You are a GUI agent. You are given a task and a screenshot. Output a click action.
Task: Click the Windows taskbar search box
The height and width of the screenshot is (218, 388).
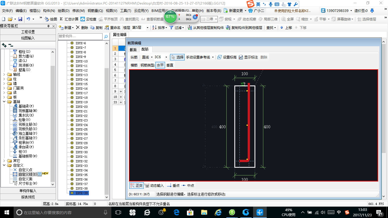[x=62, y=212]
